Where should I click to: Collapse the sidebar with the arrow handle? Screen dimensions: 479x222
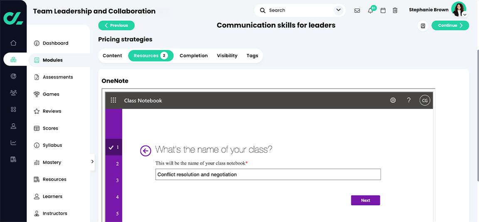coord(92,162)
